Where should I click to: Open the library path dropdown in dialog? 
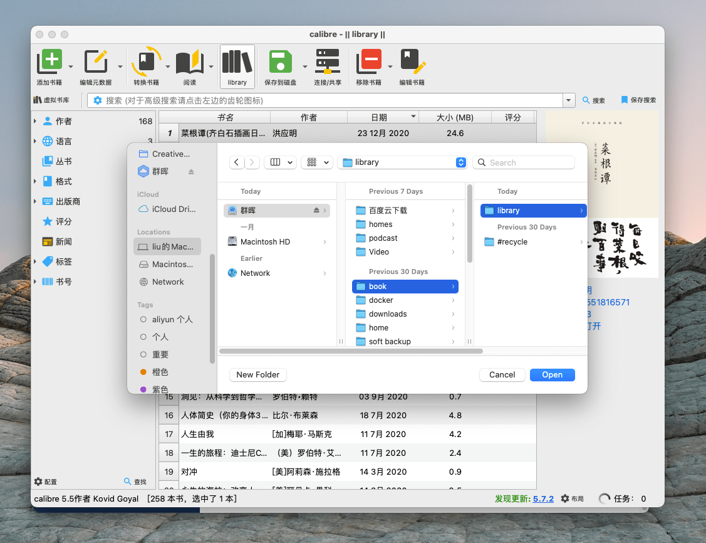coord(460,162)
